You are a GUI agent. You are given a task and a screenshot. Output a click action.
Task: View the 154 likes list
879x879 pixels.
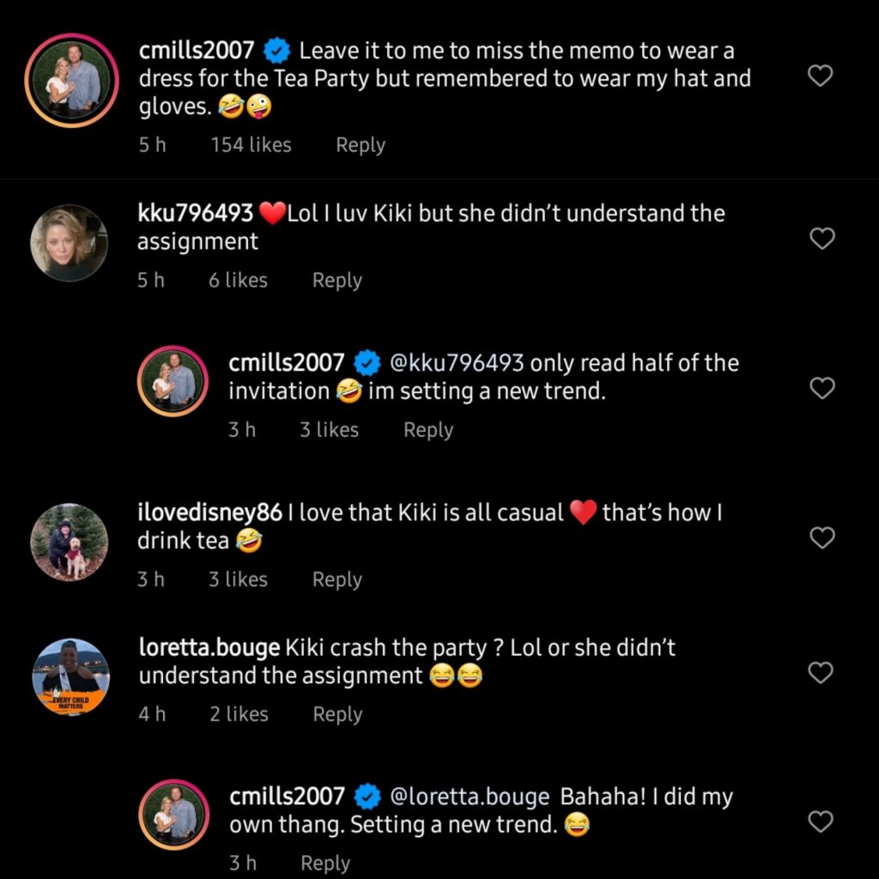click(251, 145)
